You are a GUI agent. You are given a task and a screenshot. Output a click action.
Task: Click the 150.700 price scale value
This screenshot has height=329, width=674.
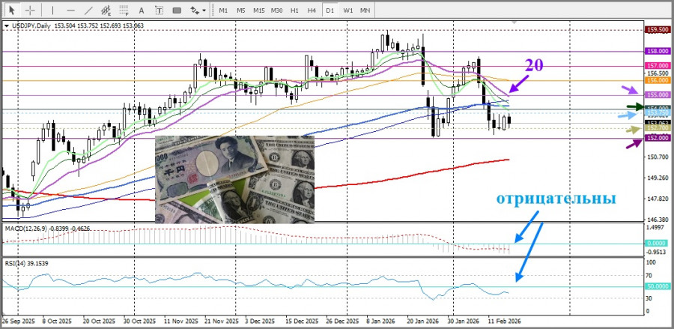click(658, 157)
